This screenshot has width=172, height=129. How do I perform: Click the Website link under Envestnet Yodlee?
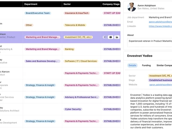click(160, 85)
